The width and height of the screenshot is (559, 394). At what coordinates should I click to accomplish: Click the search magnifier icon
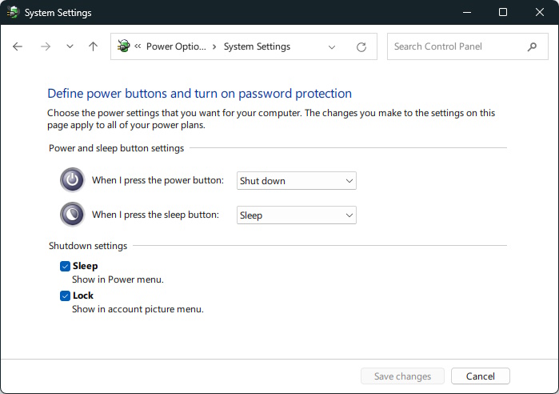coord(532,46)
